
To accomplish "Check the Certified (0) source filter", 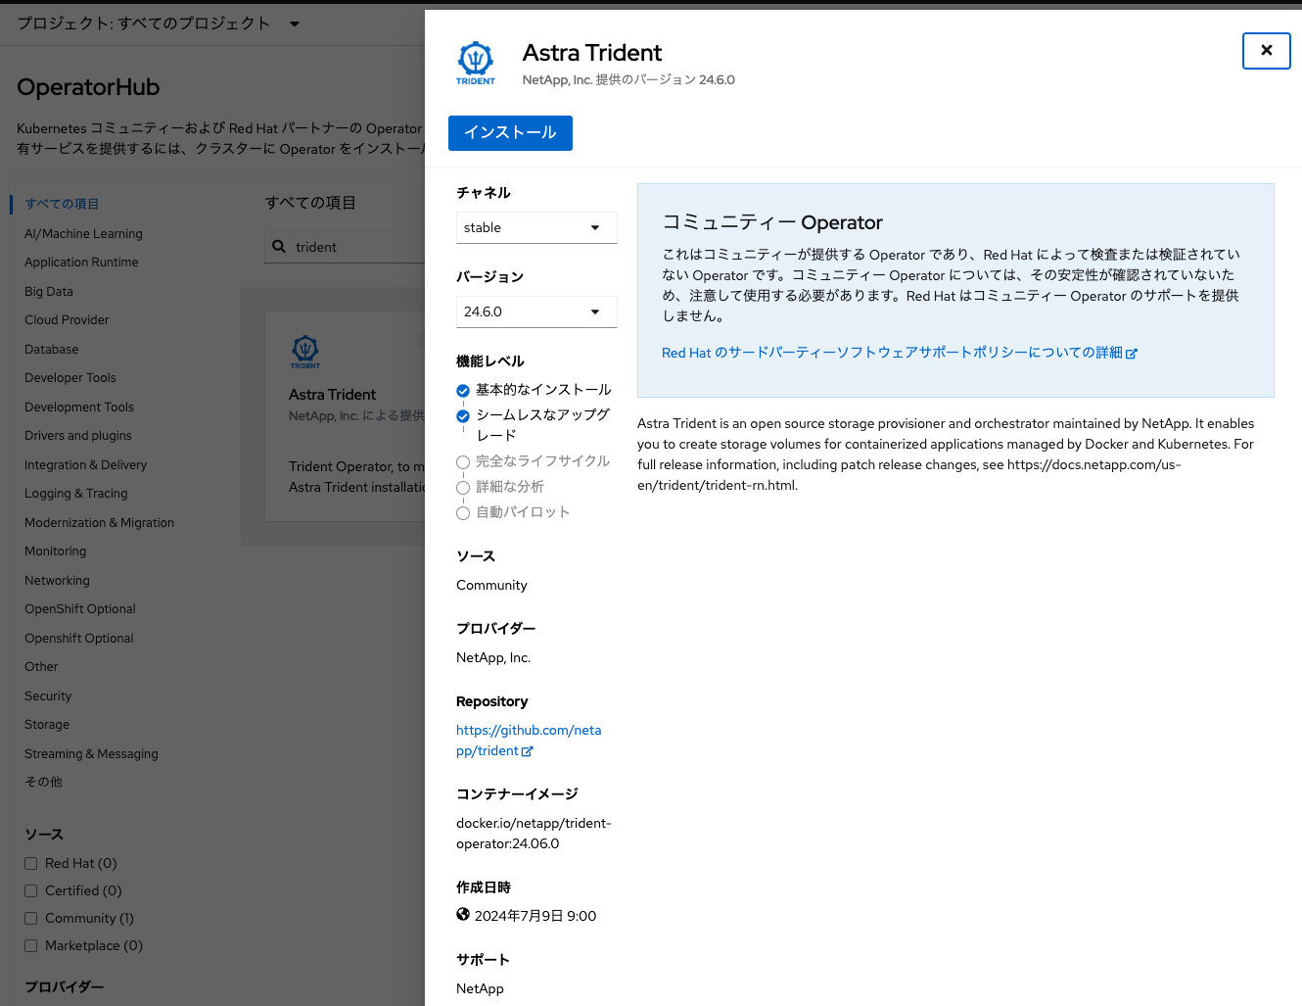I will [x=31, y=891].
